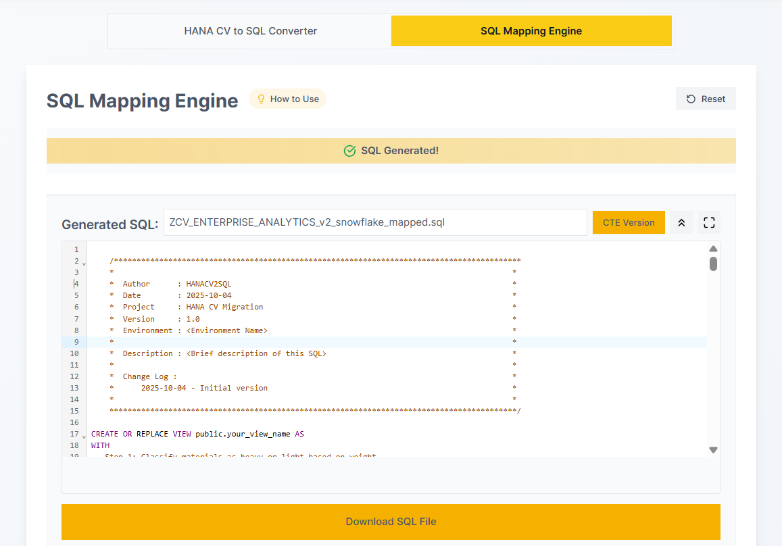Viewport: 782px width, 546px height.
Task: Toggle the CTE Version button
Action: [628, 222]
